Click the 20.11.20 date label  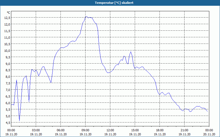pyautogui.click(x=209, y=134)
